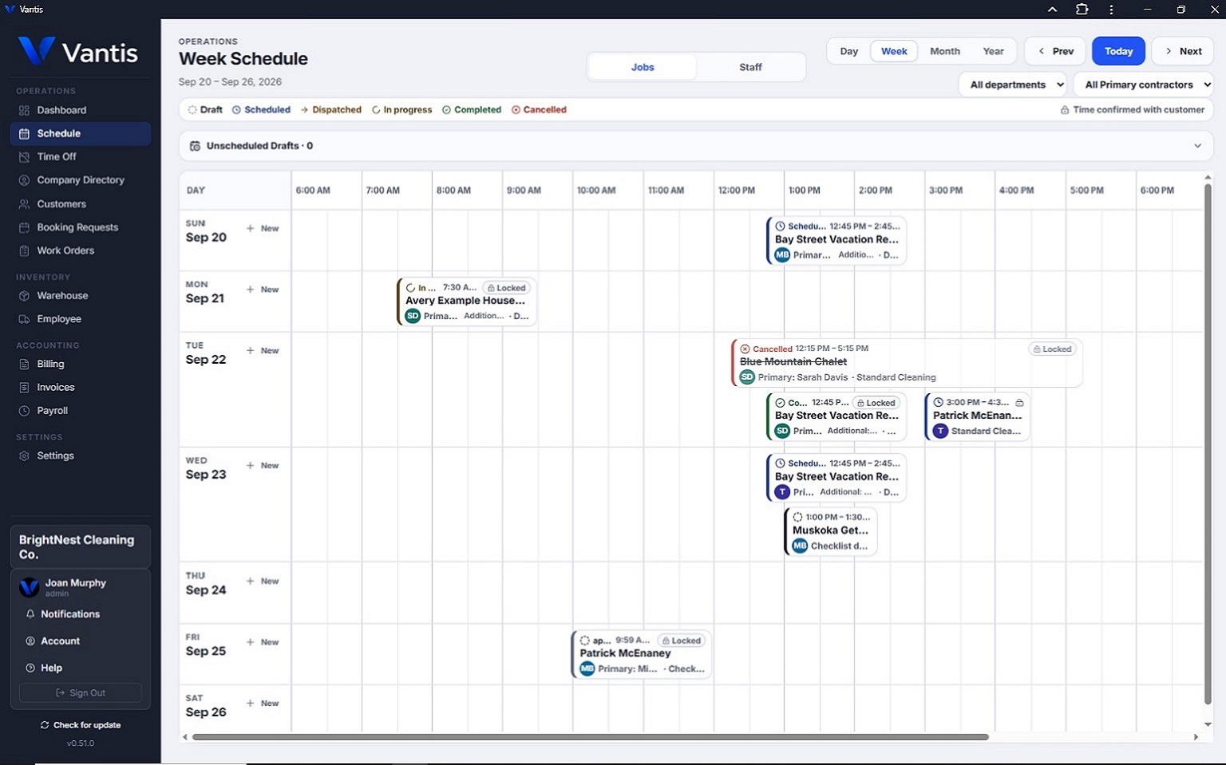Click the vertical schedule scrollbar
The width and height of the screenshot is (1226, 765).
[x=1208, y=444]
